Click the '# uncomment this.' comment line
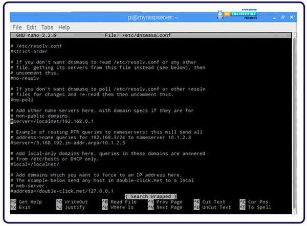This screenshot has height=226, width=307. [35, 73]
